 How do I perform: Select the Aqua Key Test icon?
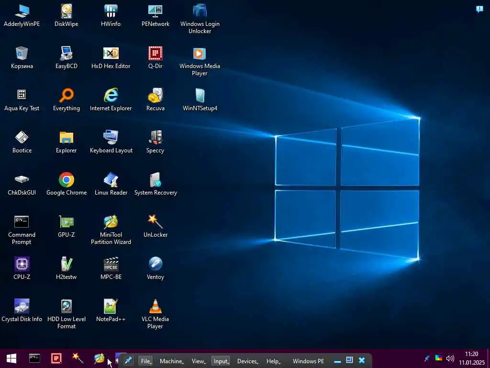point(22,100)
